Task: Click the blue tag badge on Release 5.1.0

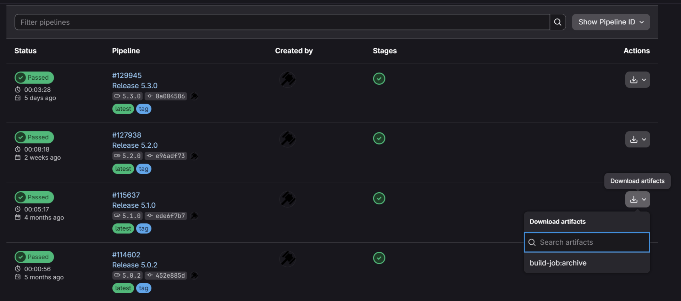Action: click(x=144, y=228)
